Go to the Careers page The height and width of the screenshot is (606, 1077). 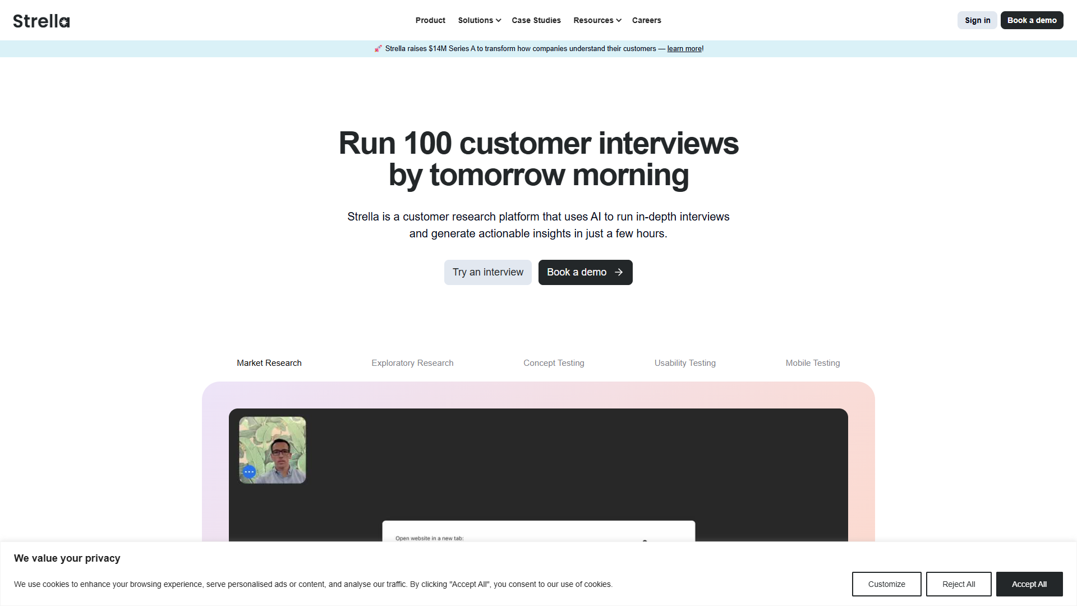(x=647, y=20)
